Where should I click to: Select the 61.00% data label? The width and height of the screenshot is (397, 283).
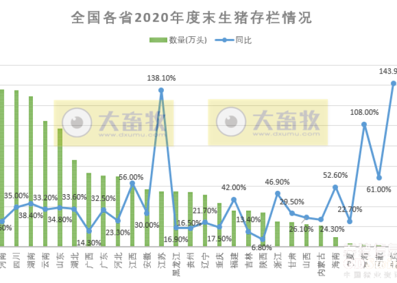coord(379,189)
